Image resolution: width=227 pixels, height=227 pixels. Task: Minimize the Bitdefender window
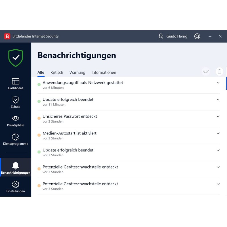point(210,36)
